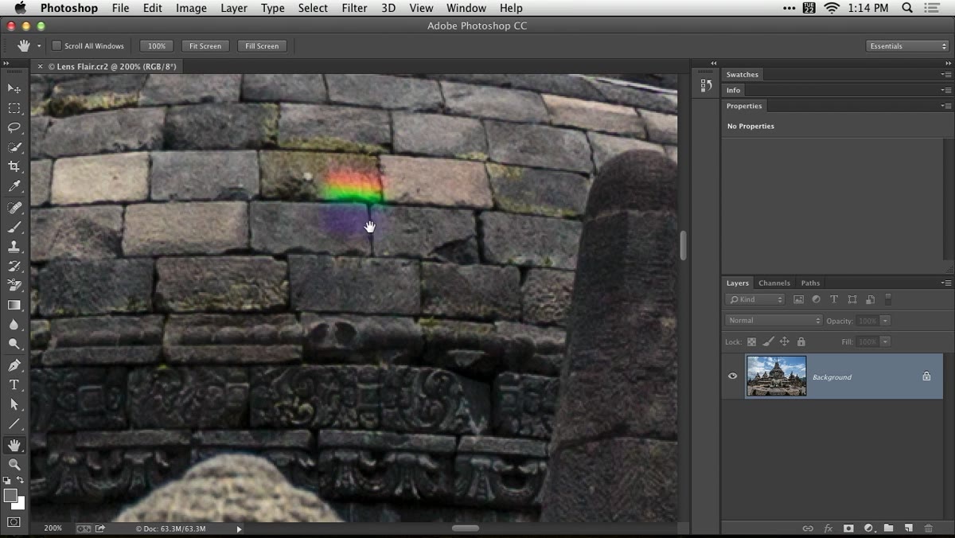Click Link layers icon in Layers panel
The width and height of the screenshot is (955, 538).
pos(808,528)
